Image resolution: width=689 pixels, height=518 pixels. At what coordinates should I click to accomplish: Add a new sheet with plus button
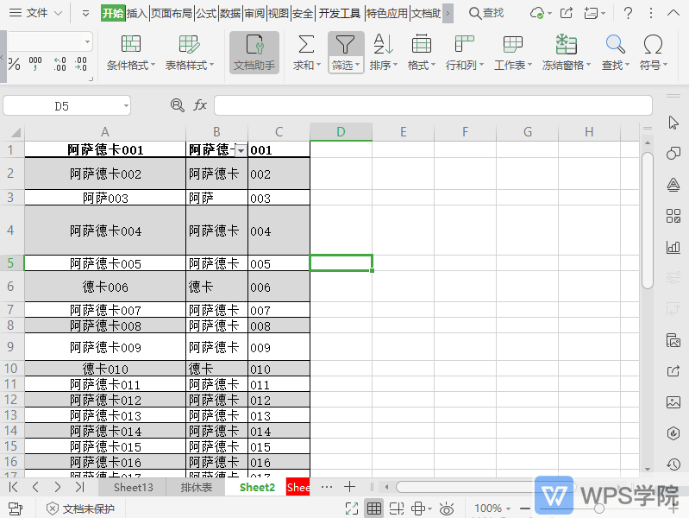349,487
